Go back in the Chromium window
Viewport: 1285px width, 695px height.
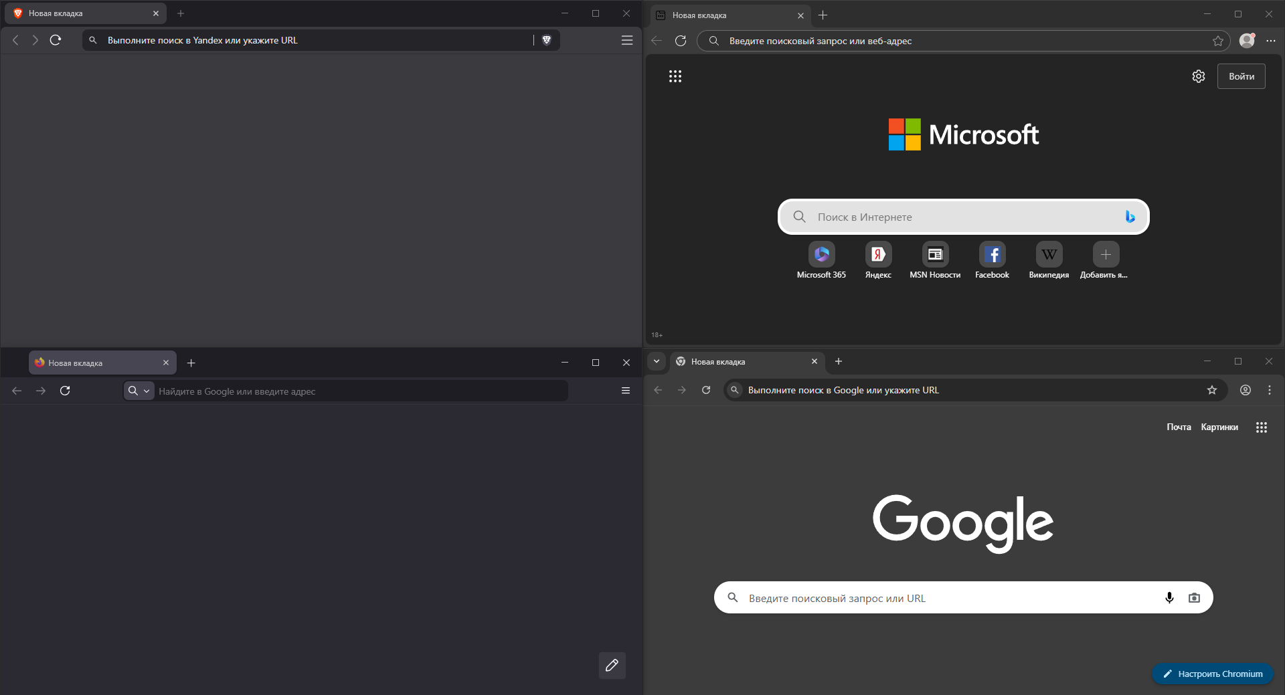click(x=658, y=390)
